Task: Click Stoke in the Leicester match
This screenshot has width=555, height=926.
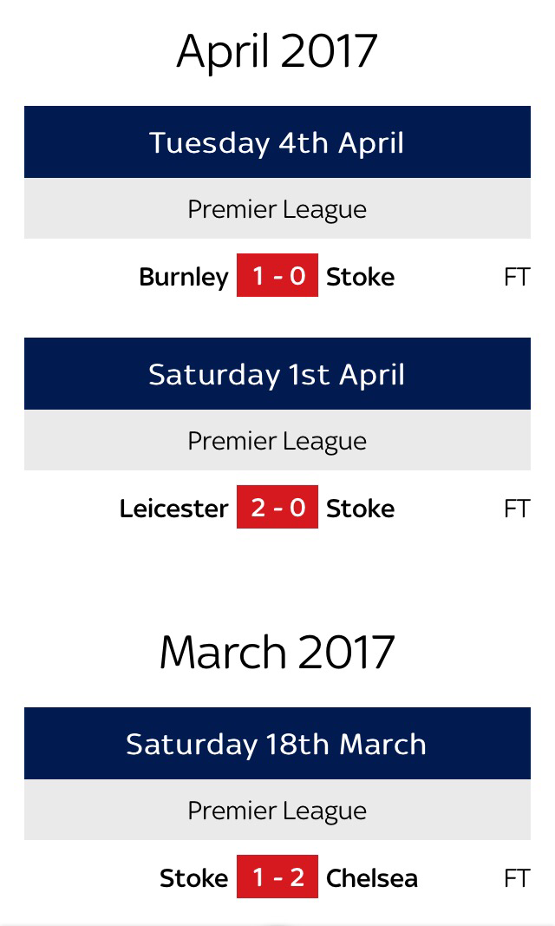Action: coord(360,509)
